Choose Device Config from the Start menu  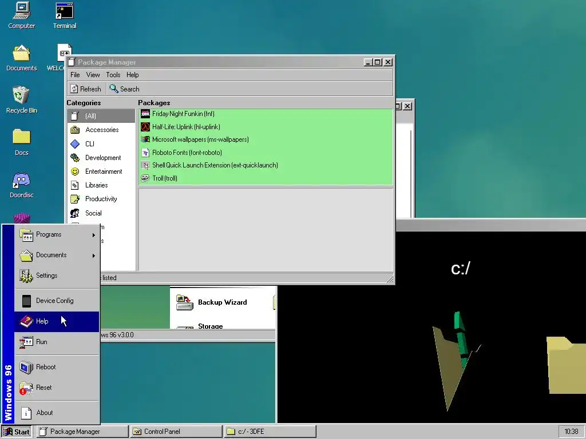pyautogui.click(x=57, y=301)
